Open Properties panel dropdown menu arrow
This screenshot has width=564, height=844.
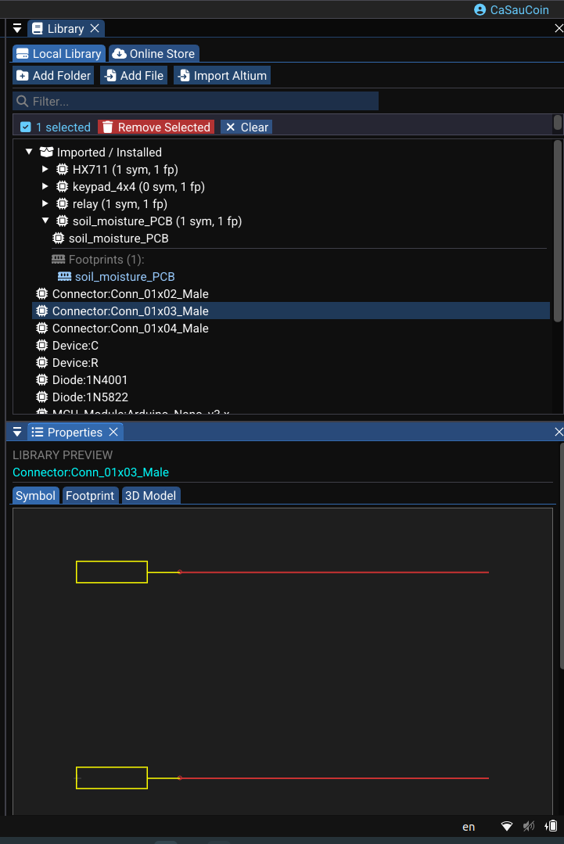(x=17, y=433)
